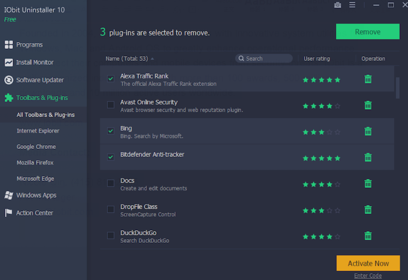Check the Avast Online Security checkbox
This screenshot has height=280, width=408.
(x=111, y=105)
